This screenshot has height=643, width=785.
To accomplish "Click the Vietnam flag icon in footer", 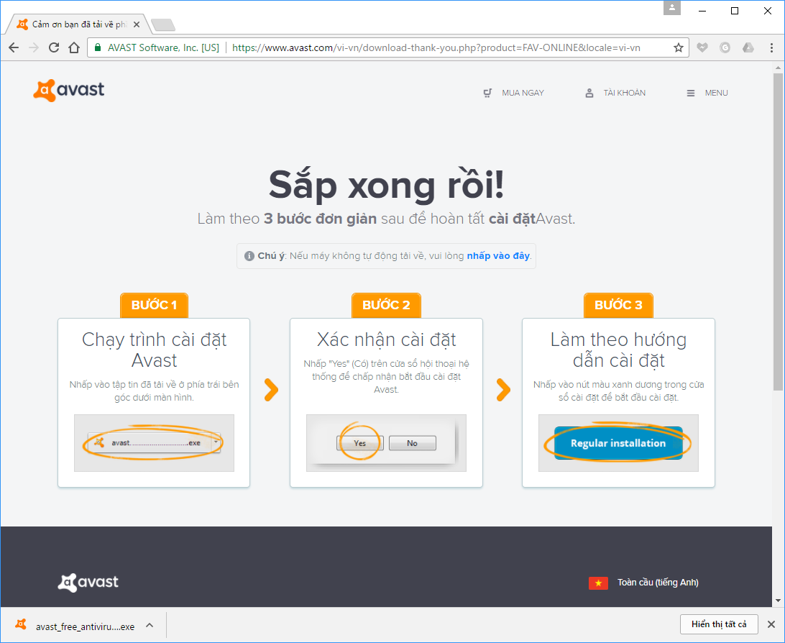I will (598, 583).
